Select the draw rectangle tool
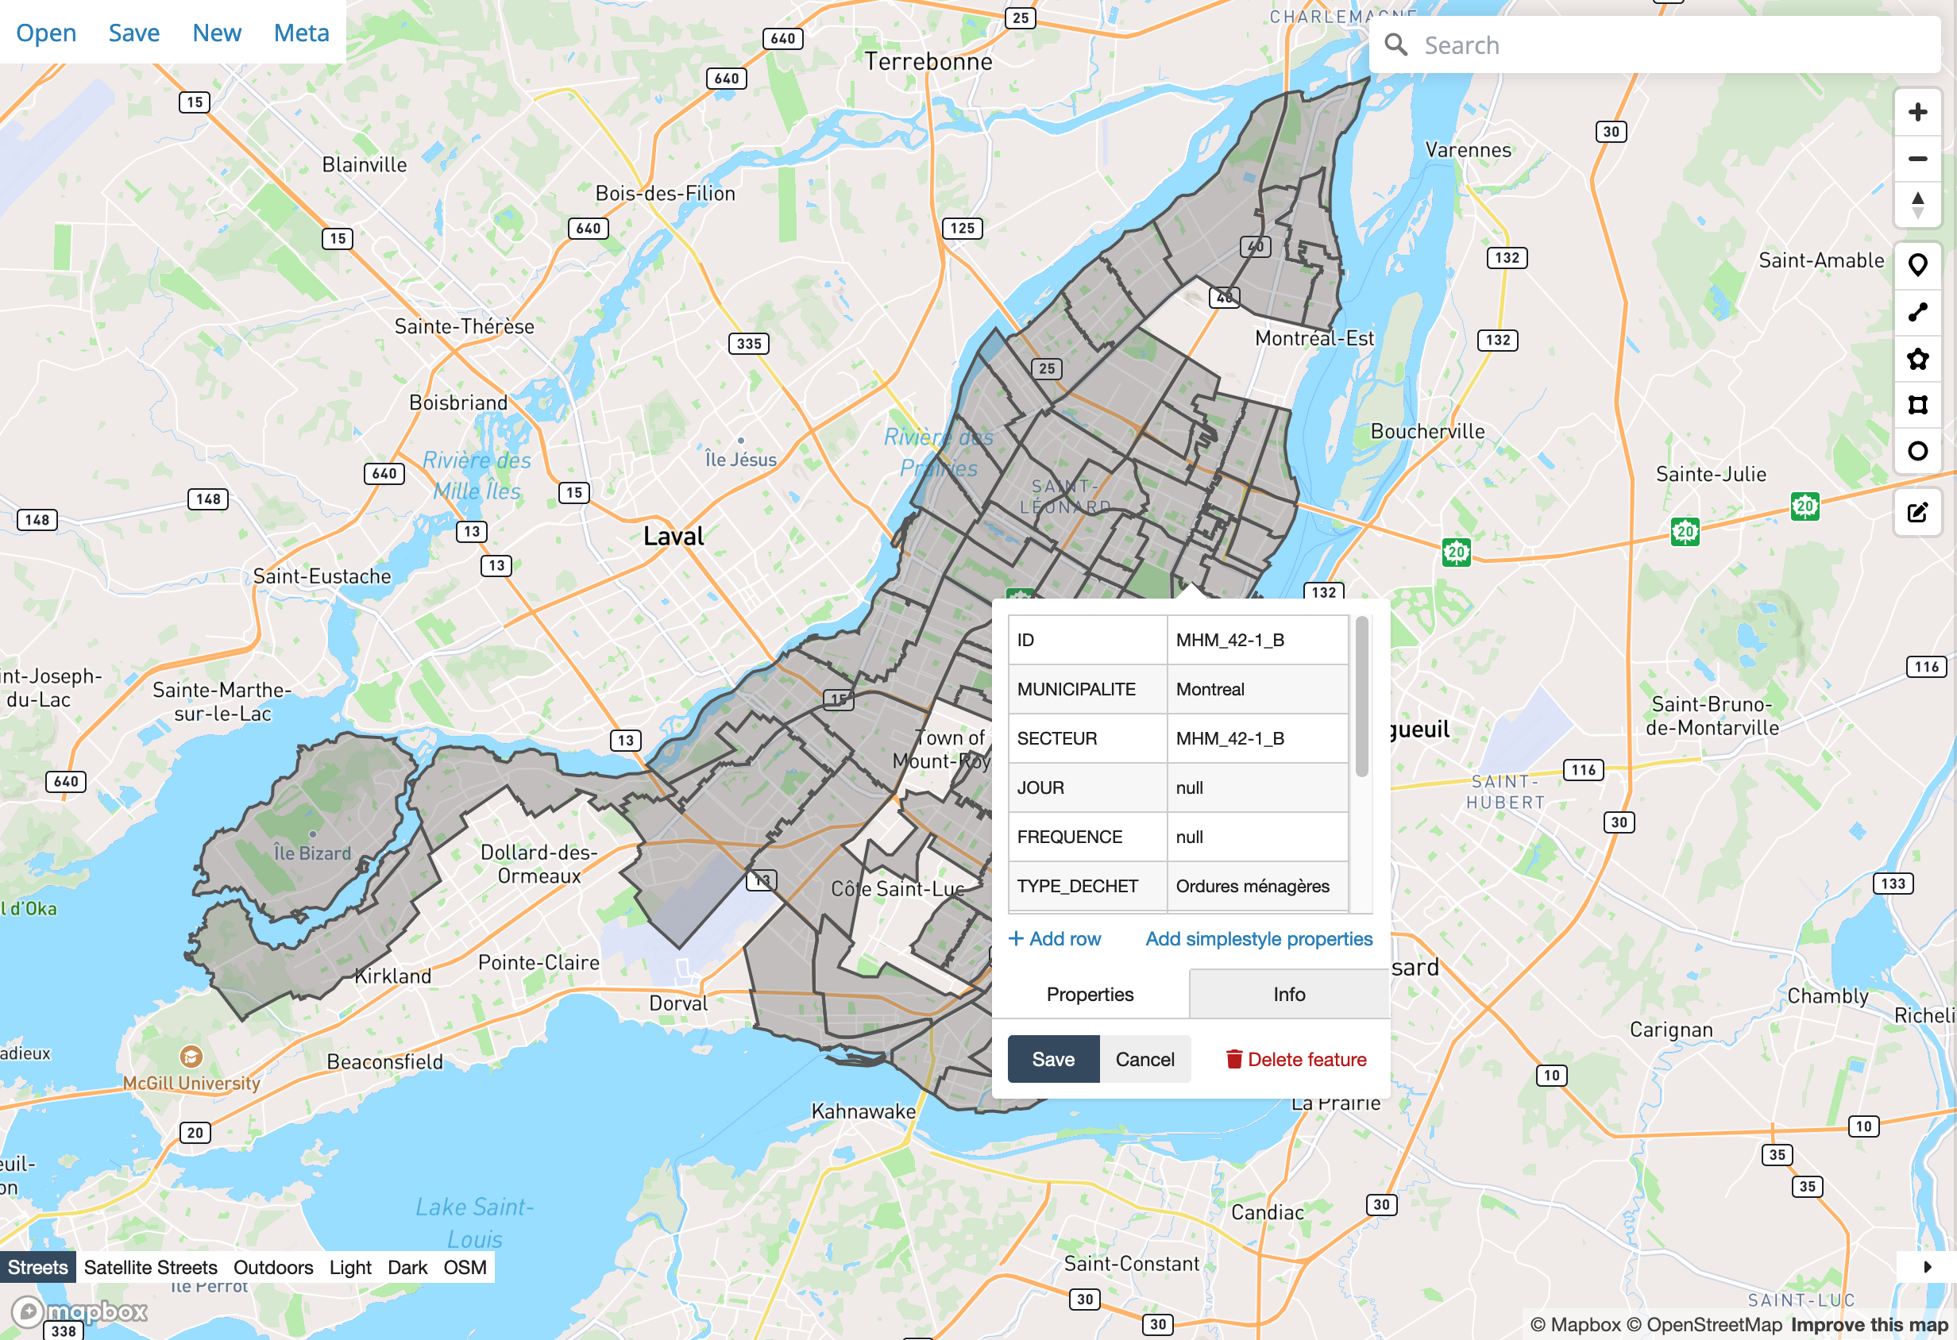Viewport: 1957px width, 1340px height. pyautogui.click(x=1917, y=405)
